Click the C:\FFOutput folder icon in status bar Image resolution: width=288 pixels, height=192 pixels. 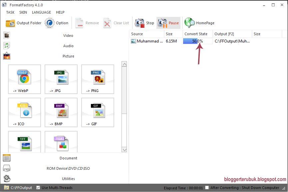[6, 188]
